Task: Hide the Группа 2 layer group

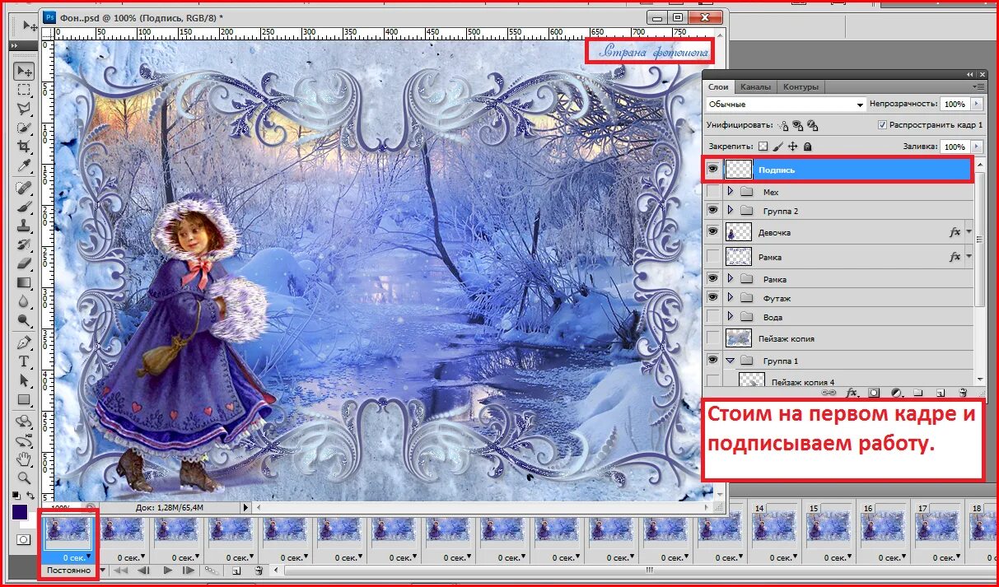Action: point(712,211)
